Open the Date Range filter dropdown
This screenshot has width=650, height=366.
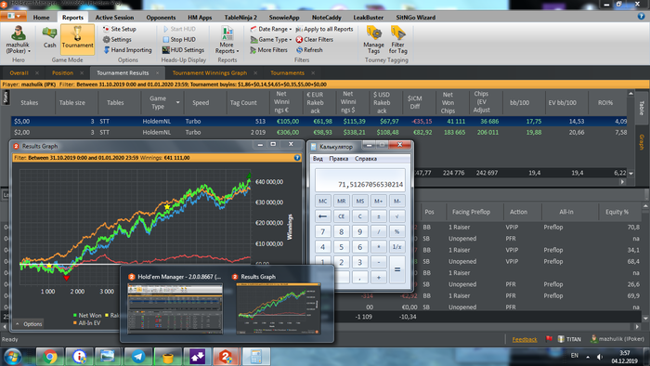pos(271,29)
